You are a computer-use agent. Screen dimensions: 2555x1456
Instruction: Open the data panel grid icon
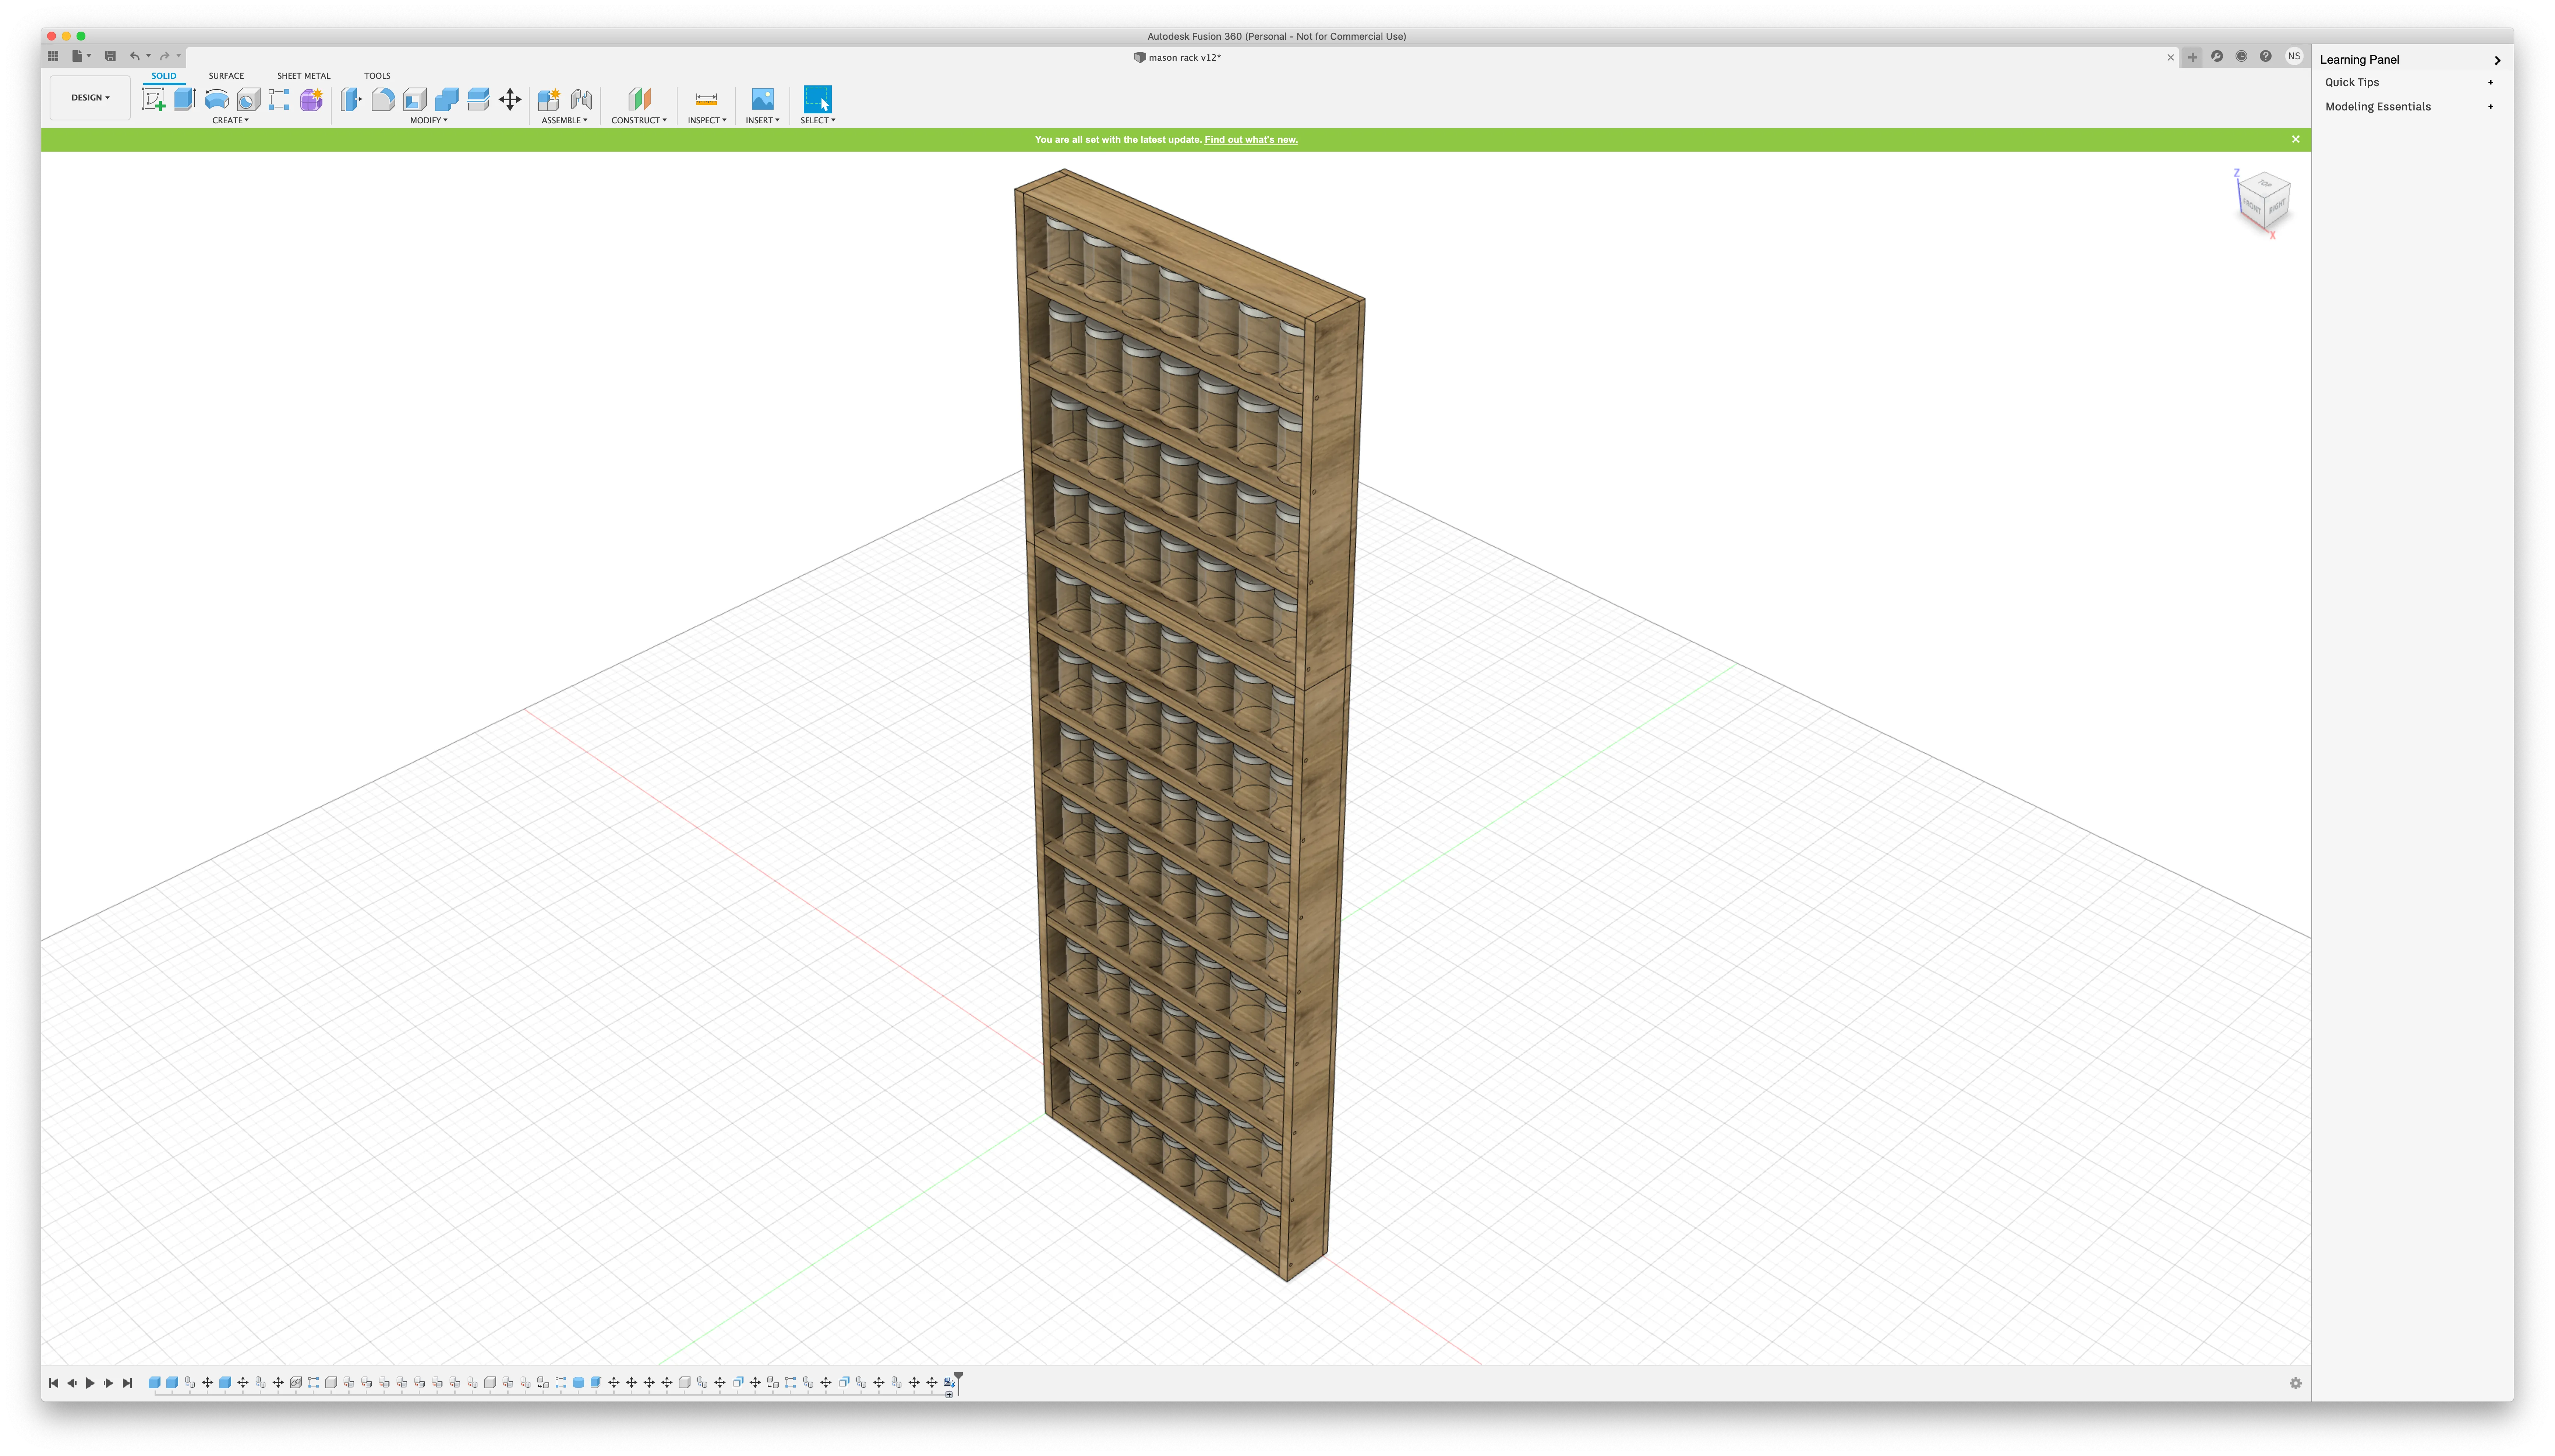[x=53, y=56]
